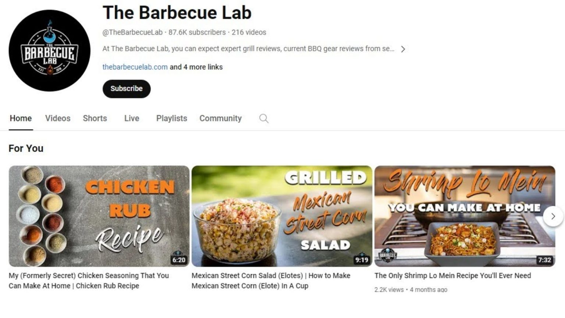The image size is (565, 318).
Task: Open 'My (Formerly Secret) Chicken Seasoning' title
Action: tap(89, 280)
